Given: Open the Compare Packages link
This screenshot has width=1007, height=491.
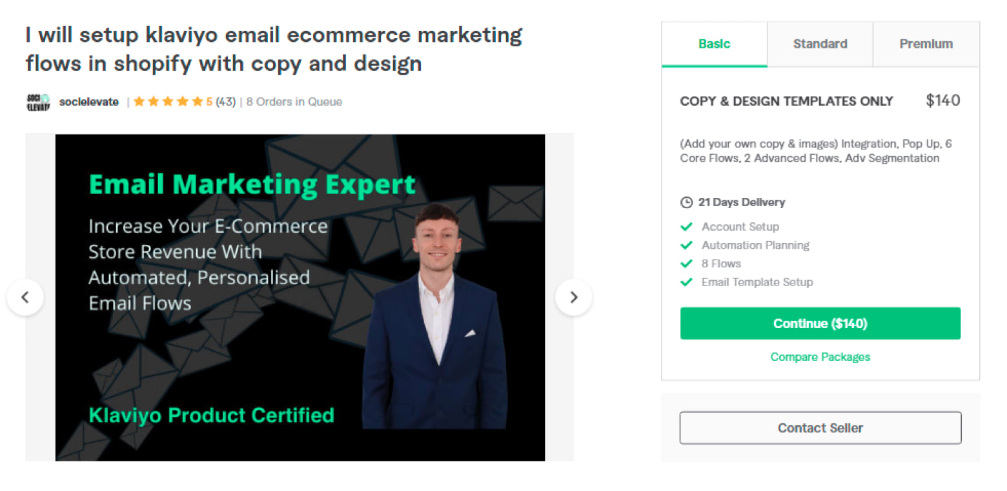Looking at the screenshot, I should [820, 357].
